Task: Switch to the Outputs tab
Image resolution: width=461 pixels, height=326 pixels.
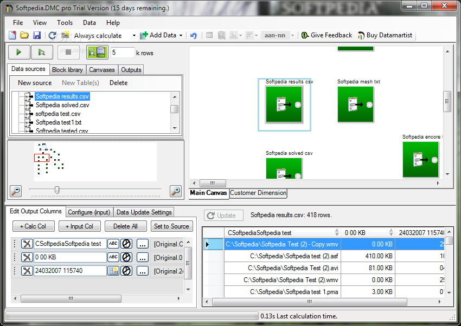Action: click(131, 70)
